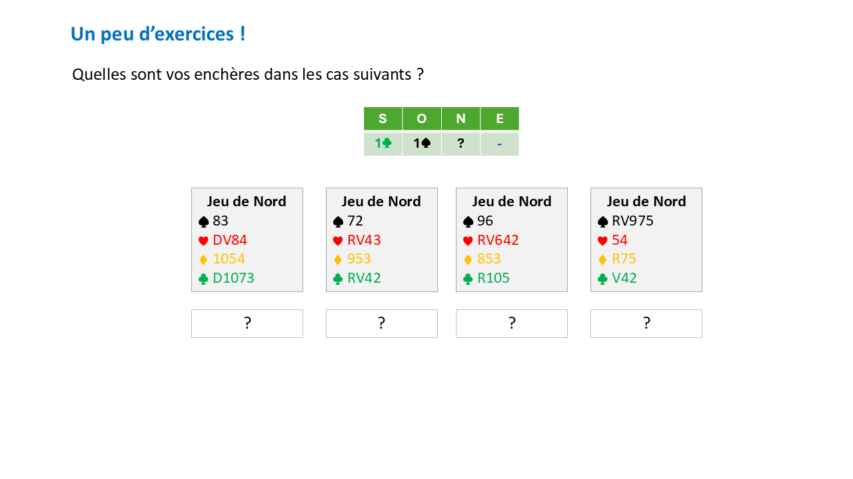The image size is (853, 479).
Task: Select the S column header in bidding table
Action: click(x=383, y=119)
